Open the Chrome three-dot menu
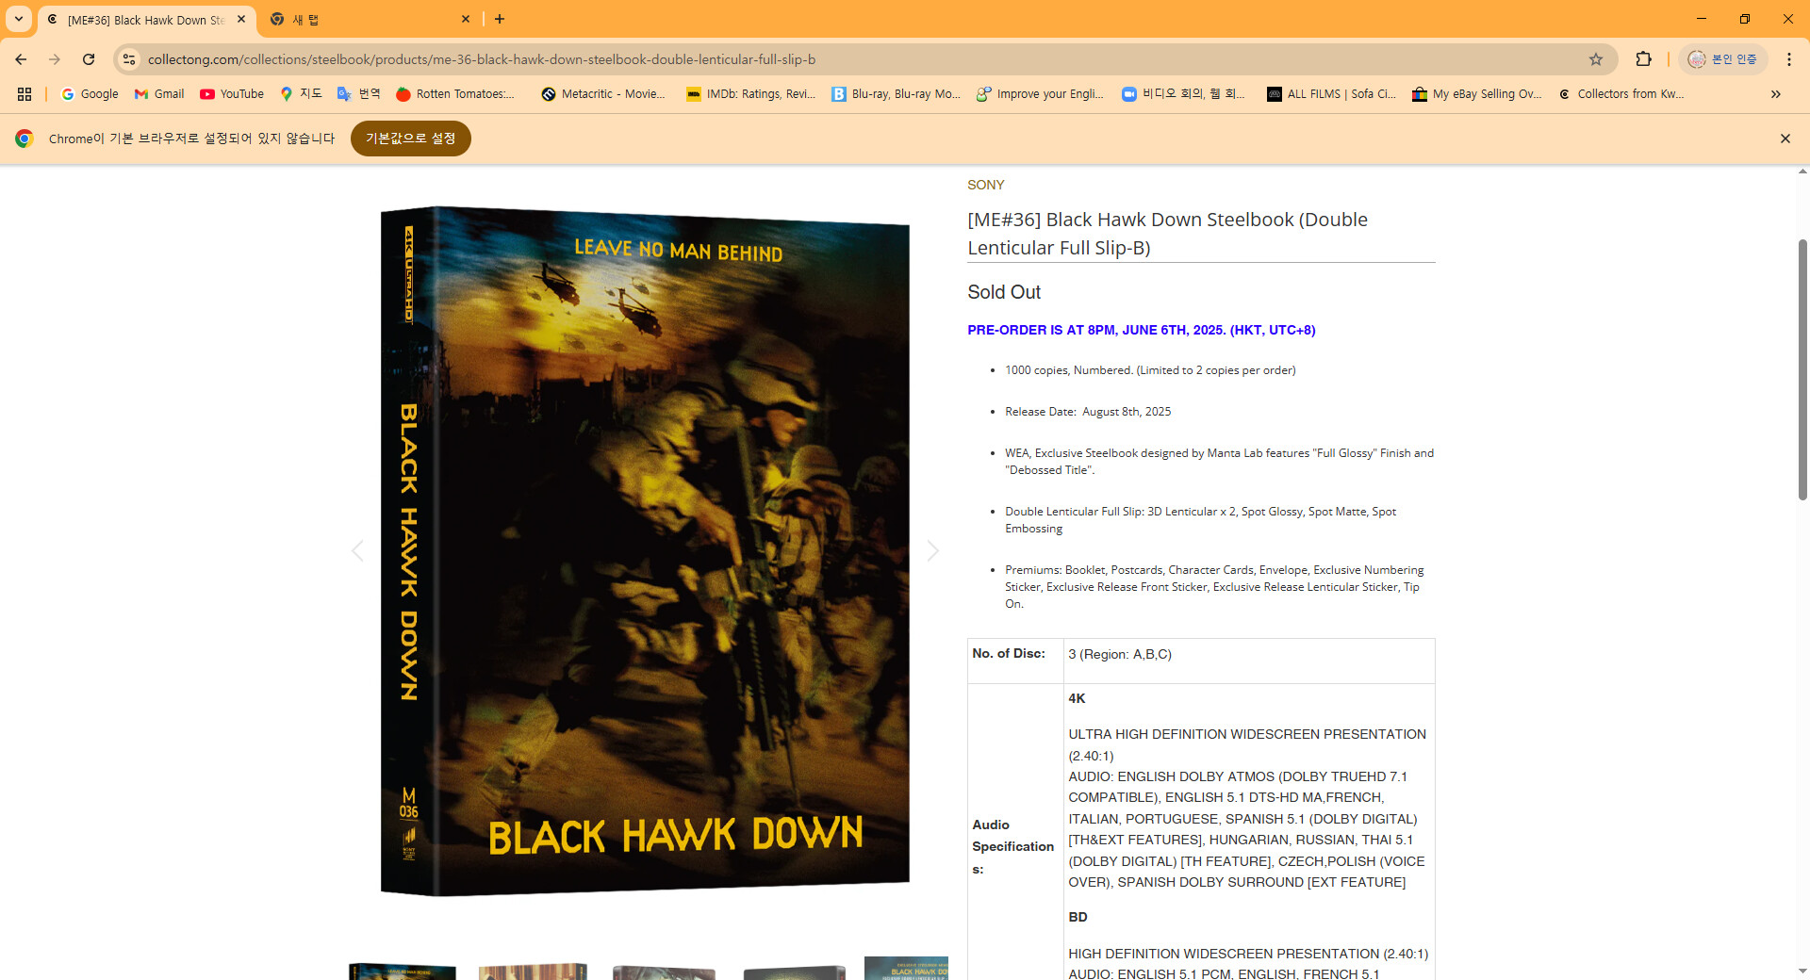The image size is (1810, 980). coord(1788,59)
